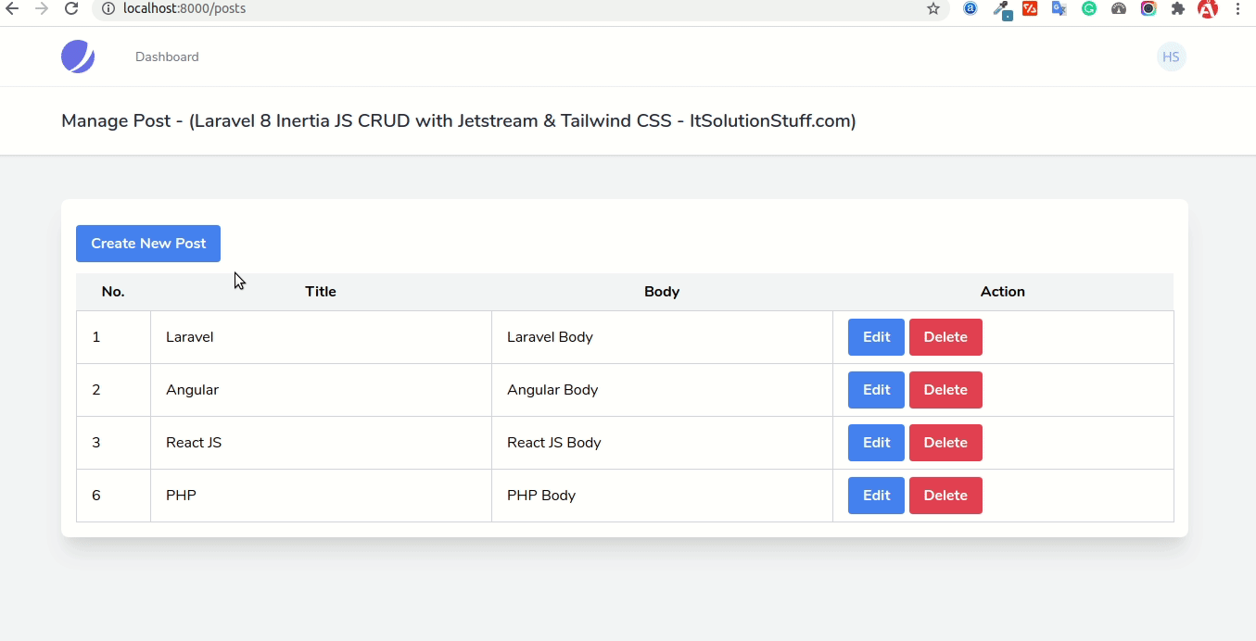Screen dimensions: 1256x641
Task: Open the Dashboard navigation link
Action: (167, 57)
